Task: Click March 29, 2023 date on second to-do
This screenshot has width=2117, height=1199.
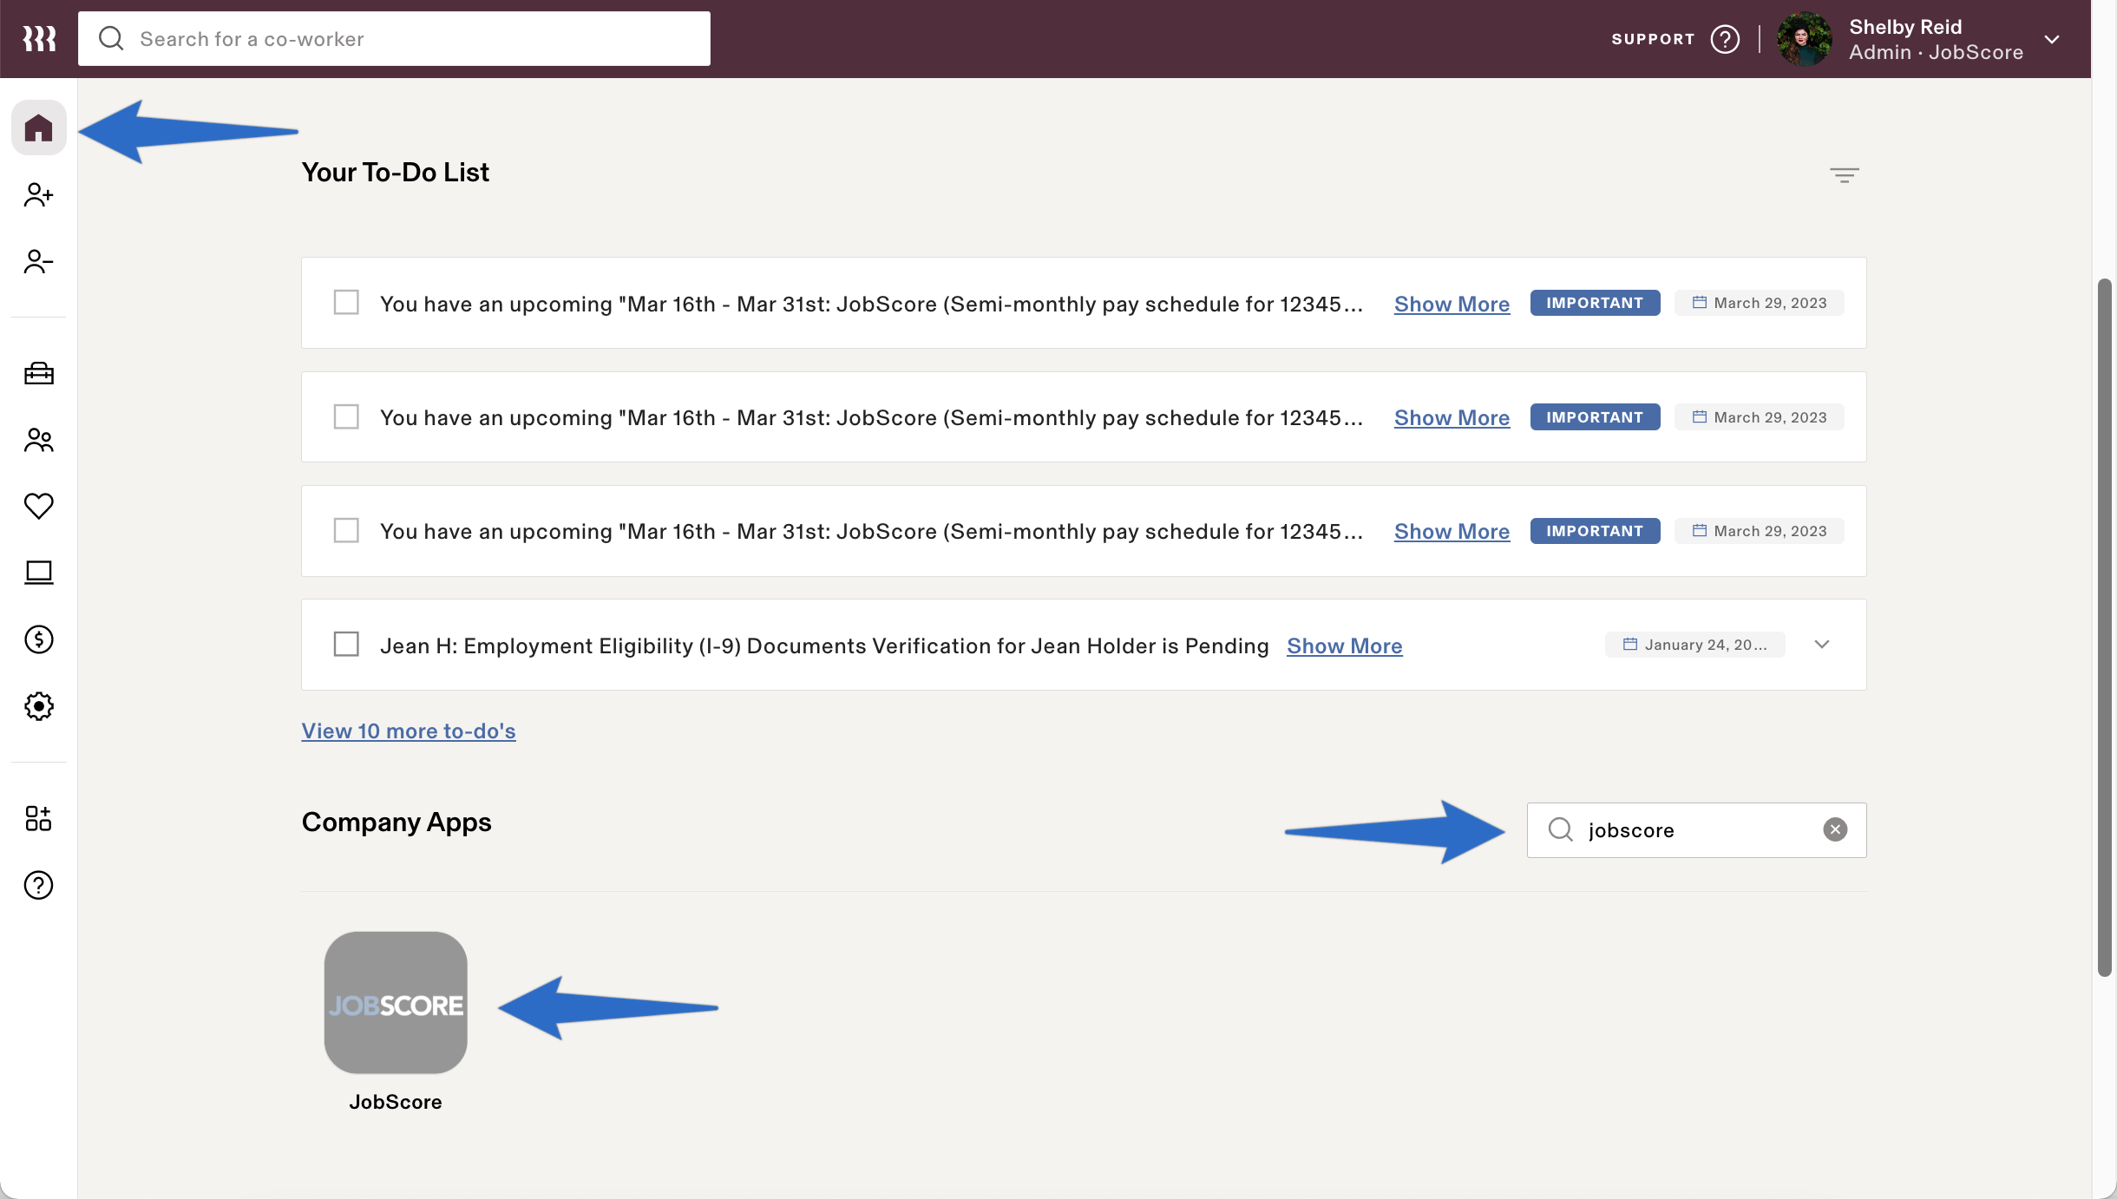Action: tap(1760, 417)
